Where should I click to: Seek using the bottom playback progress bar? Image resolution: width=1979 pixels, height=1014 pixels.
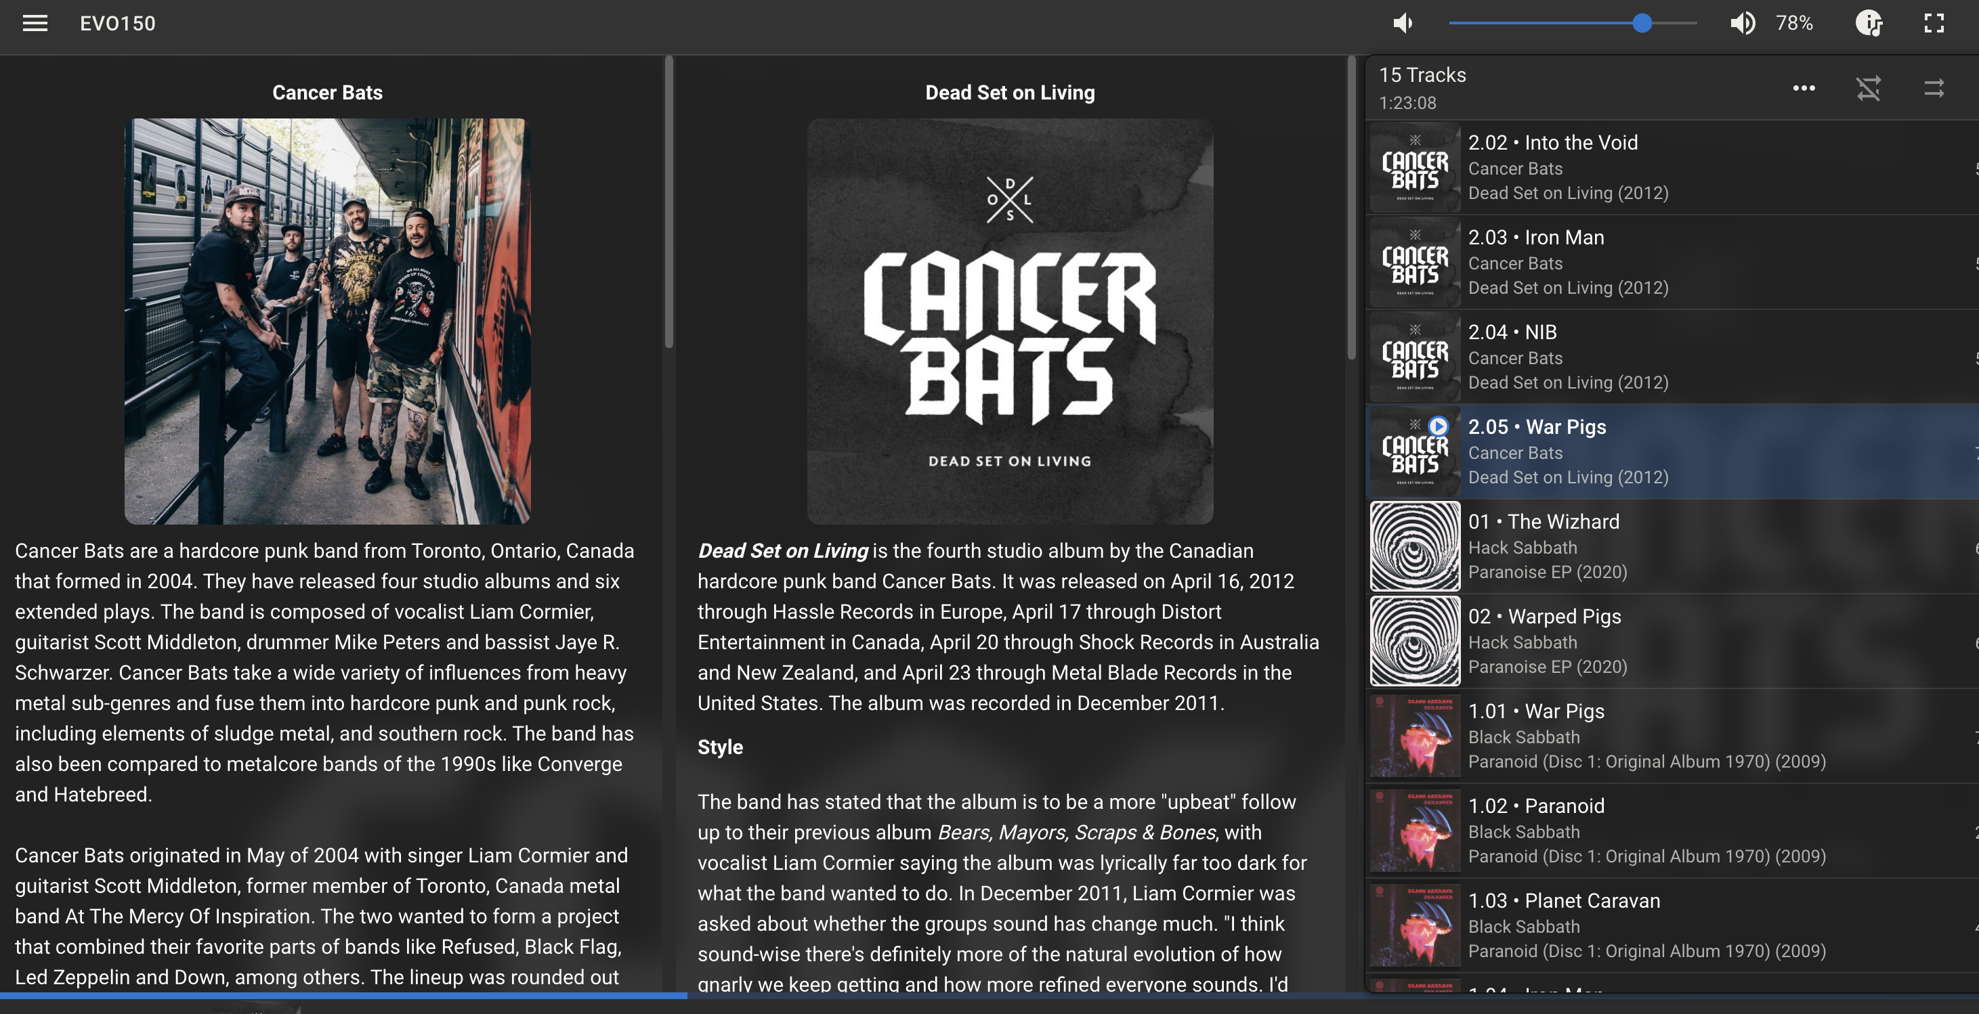(990, 996)
